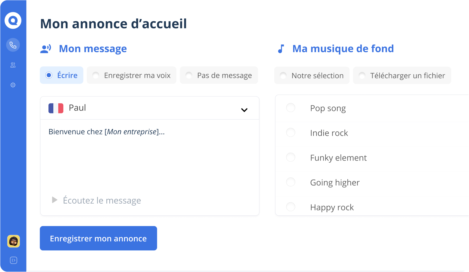Expand the sidebar with the bottom arrow icon
The image size is (469, 272).
[x=13, y=260]
